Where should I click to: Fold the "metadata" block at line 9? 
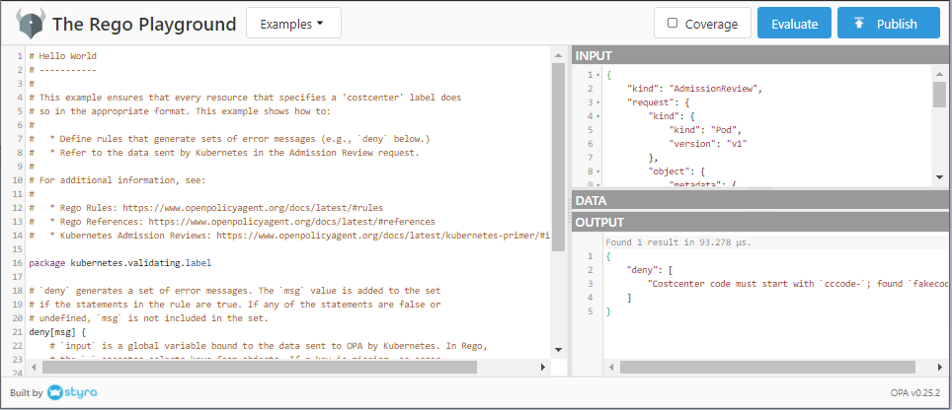click(x=598, y=183)
